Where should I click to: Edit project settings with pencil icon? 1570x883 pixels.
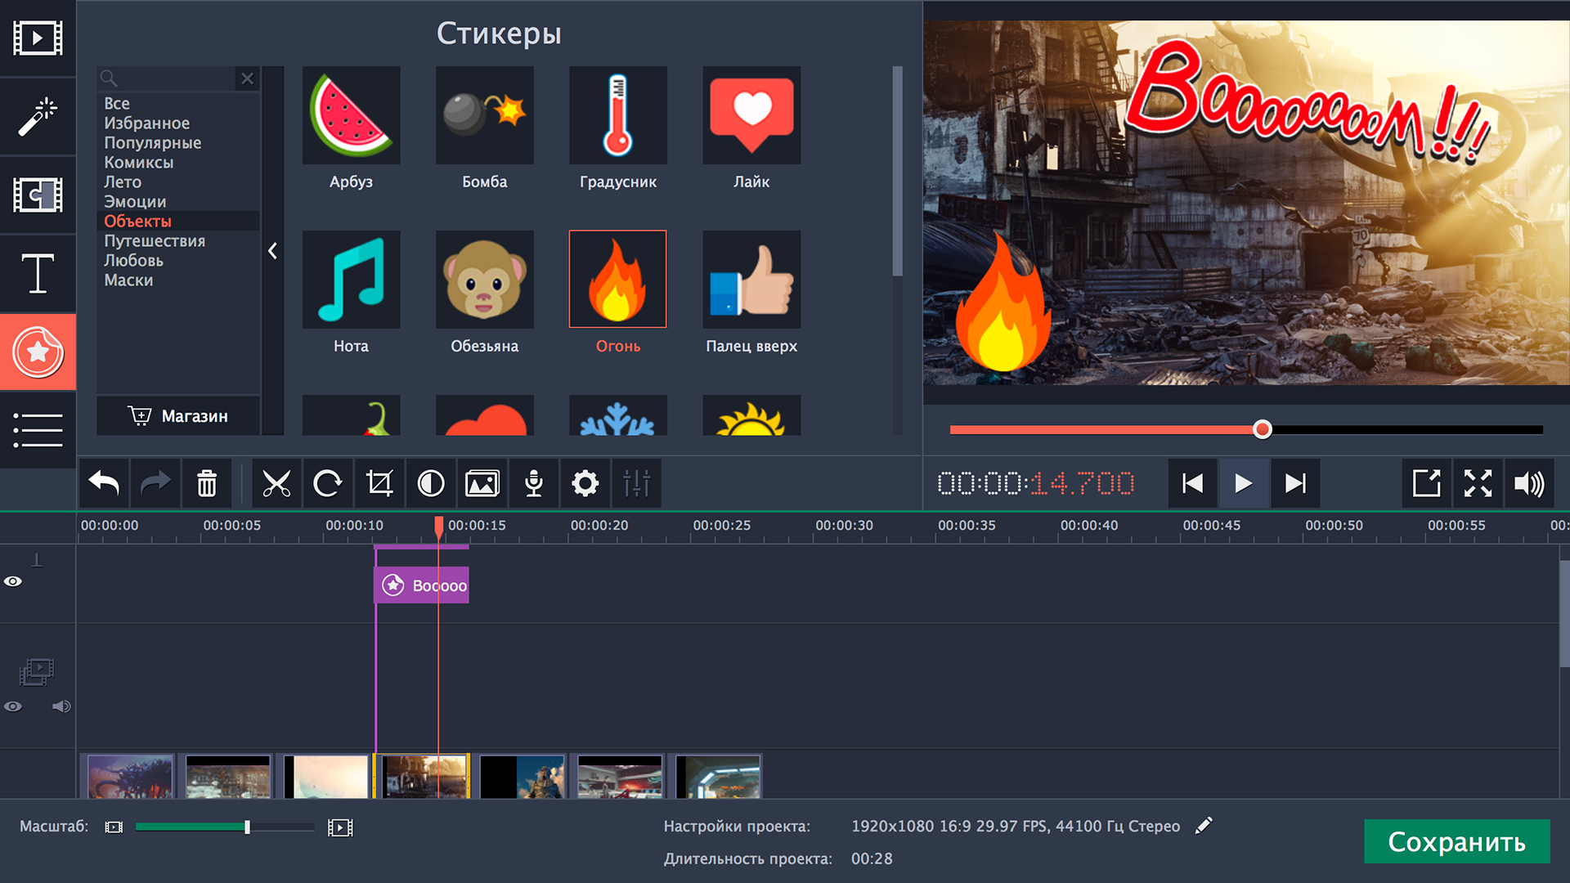point(1204,826)
